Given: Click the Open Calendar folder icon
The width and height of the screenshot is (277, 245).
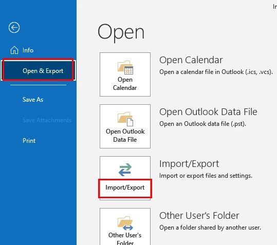Looking at the screenshot, I should 125,68.
